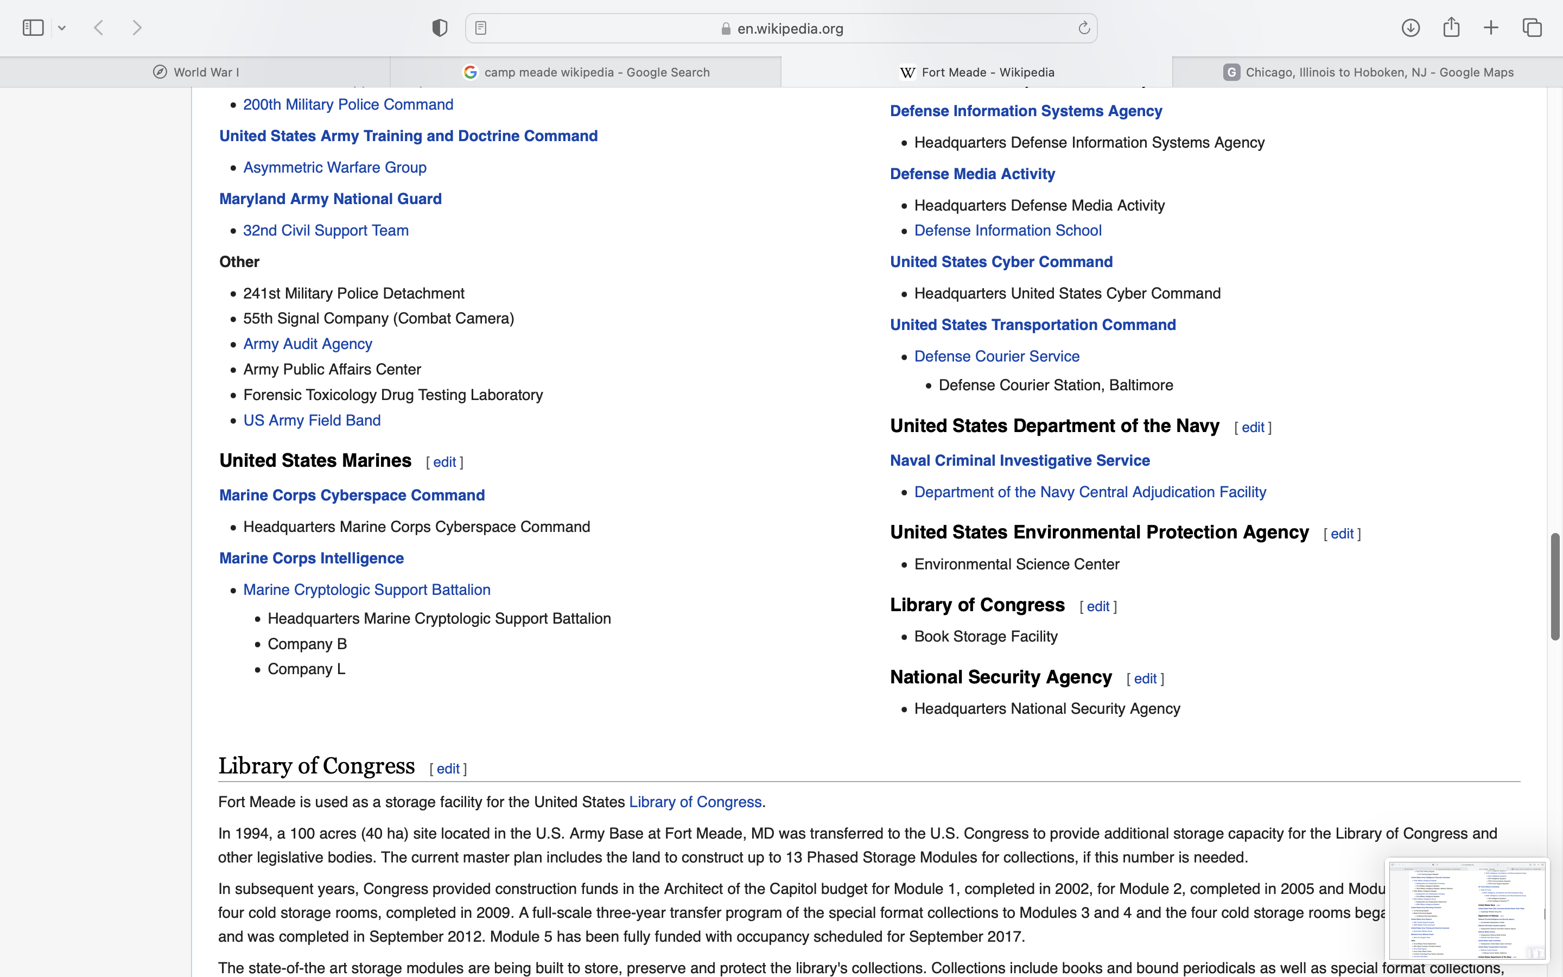Switch to the Google Maps tab
Image resolution: width=1563 pixels, height=977 pixels.
click(1368, 72)
